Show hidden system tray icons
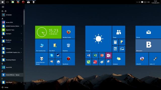The height and width of the screenshot is (90, 161). pyautogui.click(x=137, y=2)
